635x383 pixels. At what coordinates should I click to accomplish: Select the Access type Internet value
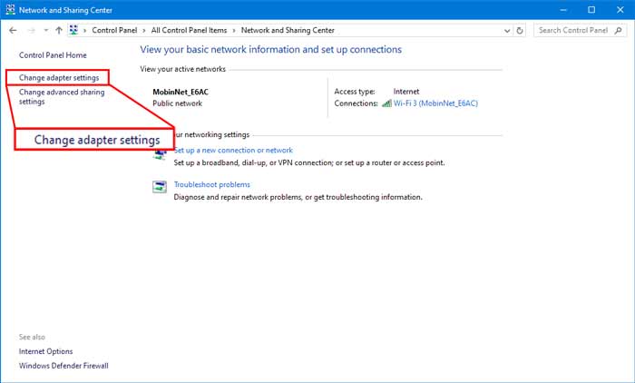pos(406,92)
